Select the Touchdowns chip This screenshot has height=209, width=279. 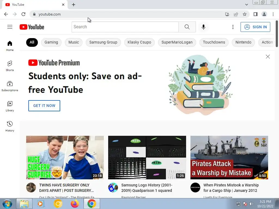214,42
